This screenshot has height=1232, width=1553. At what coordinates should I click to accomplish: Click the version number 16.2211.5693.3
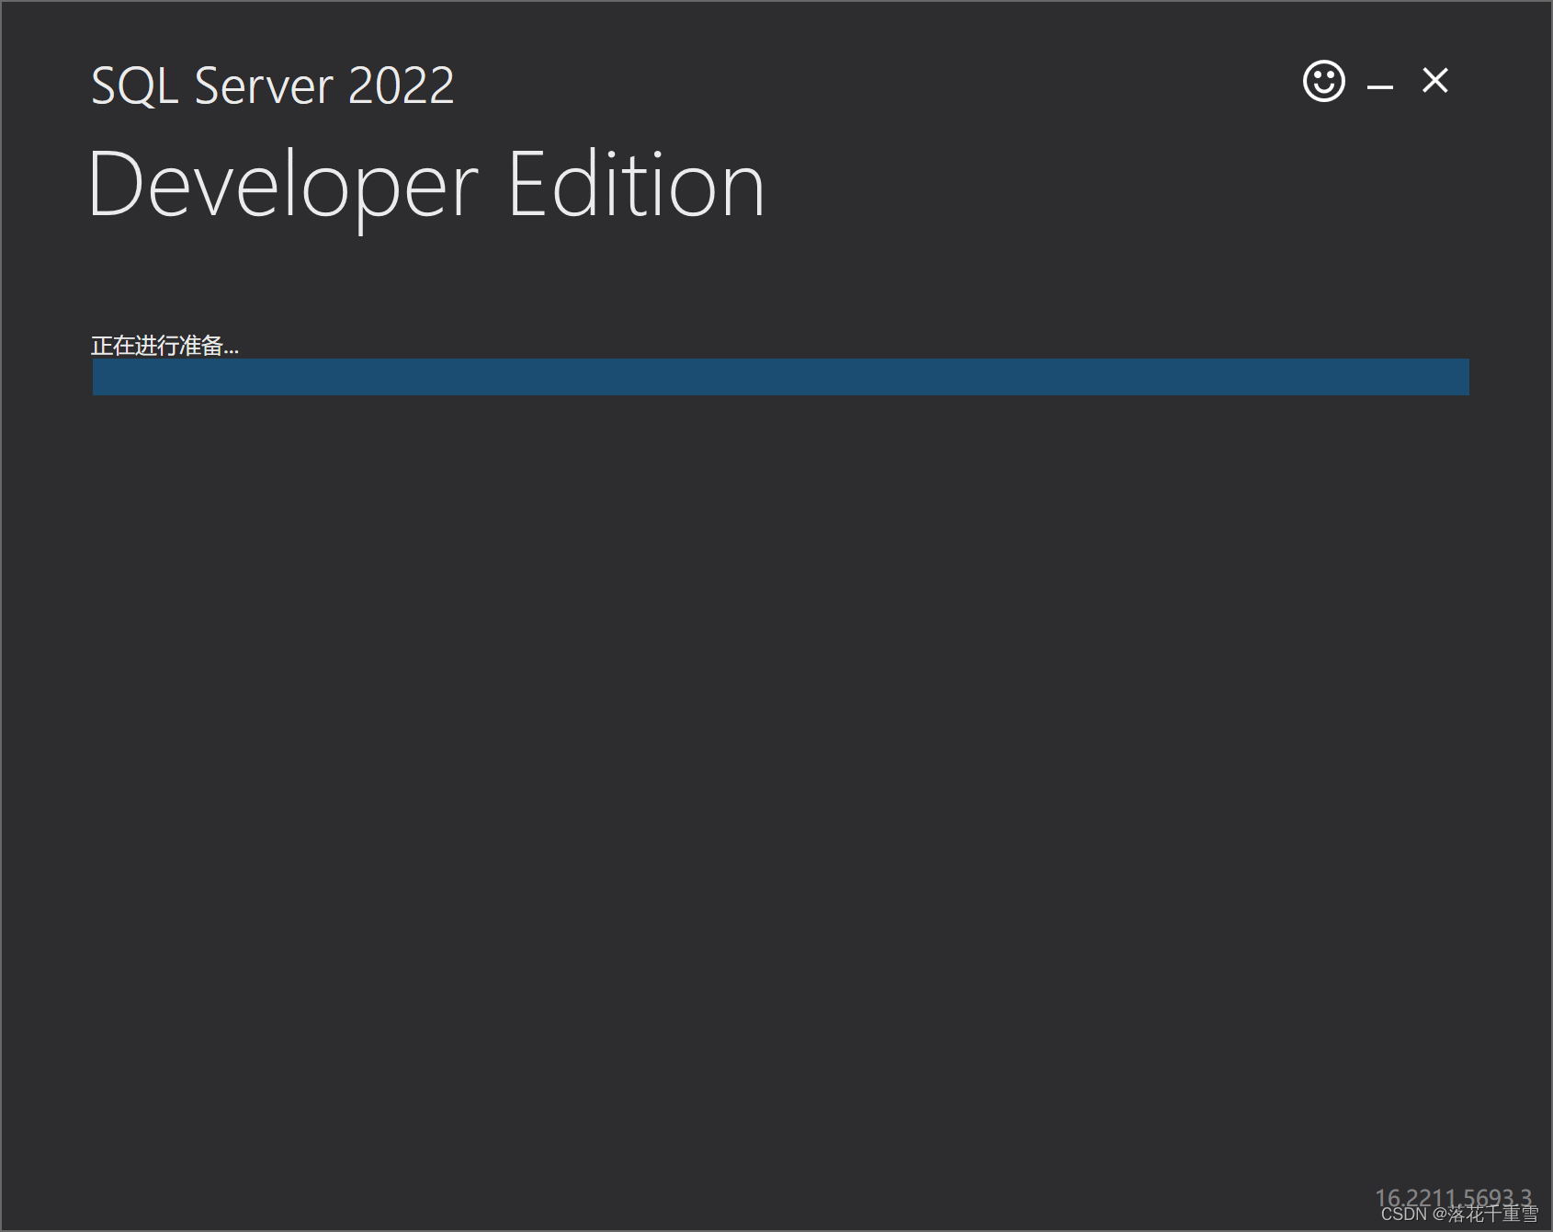point(1454,1198)
